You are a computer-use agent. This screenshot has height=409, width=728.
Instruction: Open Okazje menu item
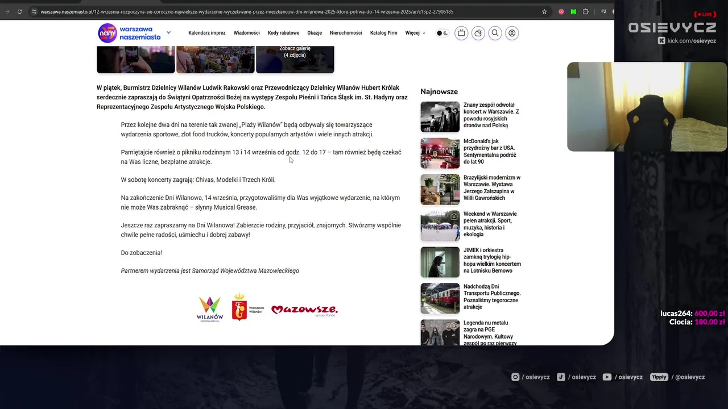315,33
